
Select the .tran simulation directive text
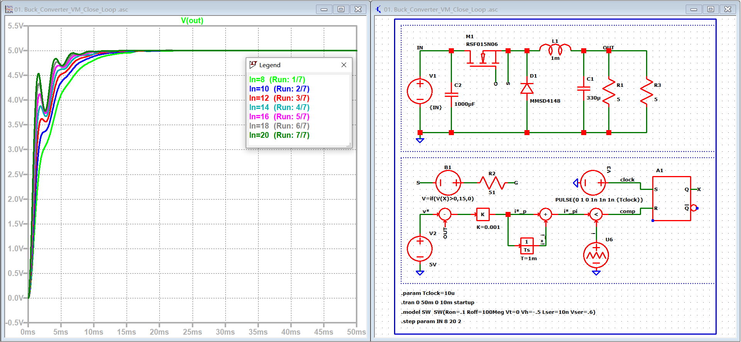[x=437, y=302]
